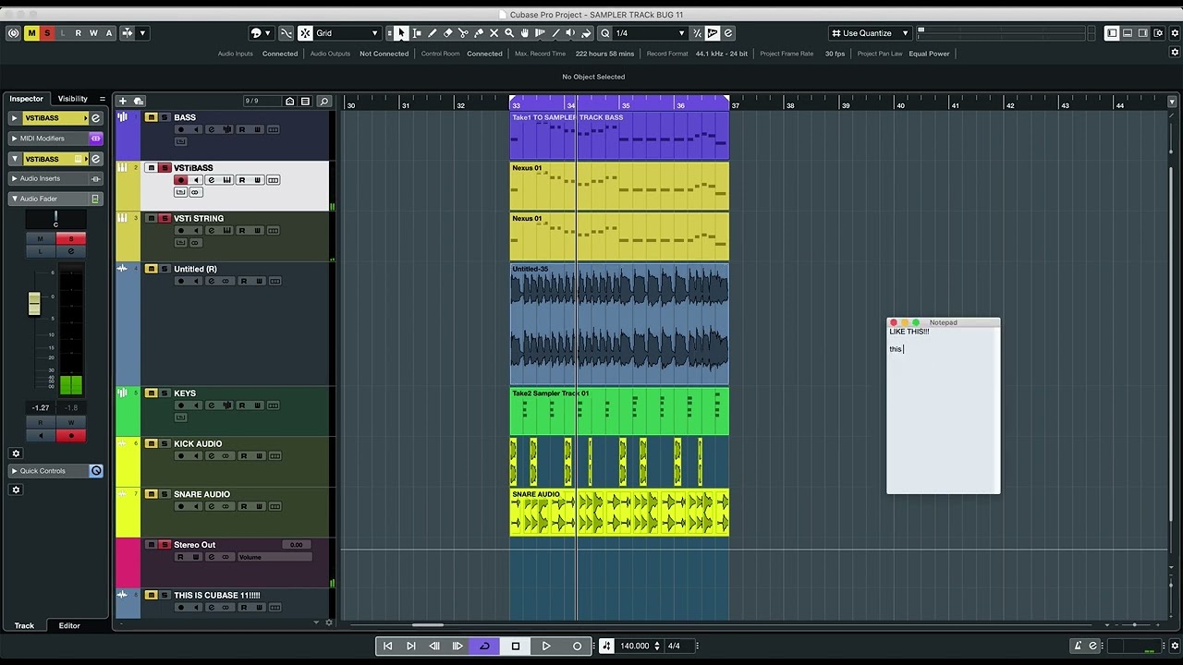Open the Grid snap type dropdown

pos(347,33)
